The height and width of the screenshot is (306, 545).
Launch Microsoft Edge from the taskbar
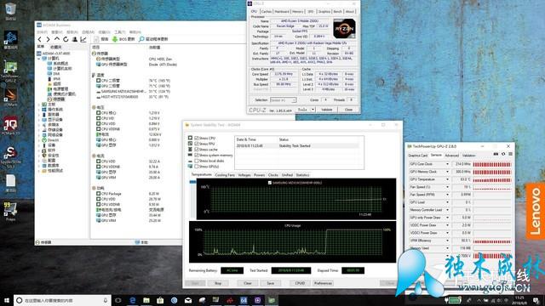133,300
